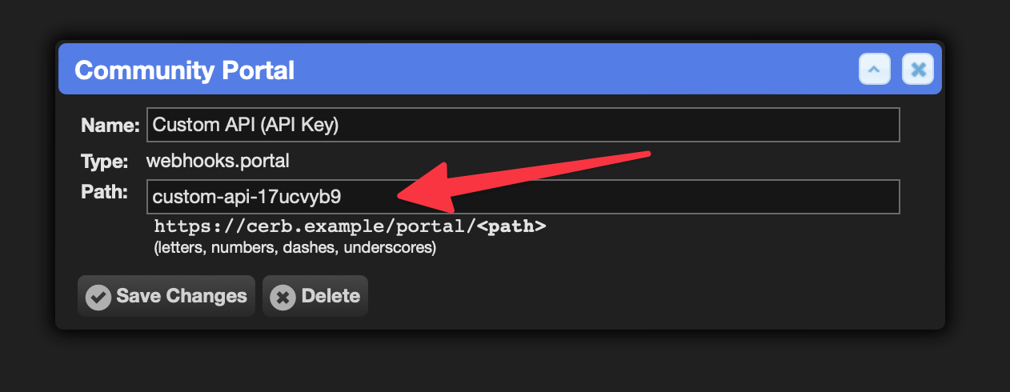
Task: Collapse the Community Portal dialog with the chevron icon
Action: pyautogui.click(x=875, y=70)
